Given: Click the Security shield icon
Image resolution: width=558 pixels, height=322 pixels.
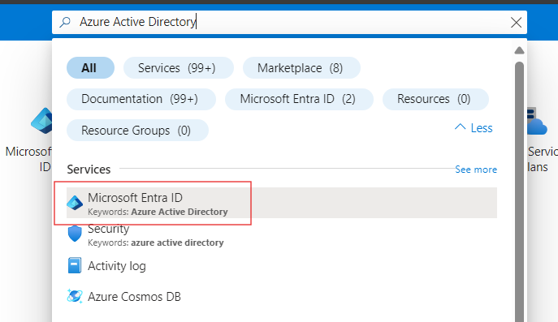Looking at the screenshot, I should point(75,234).
